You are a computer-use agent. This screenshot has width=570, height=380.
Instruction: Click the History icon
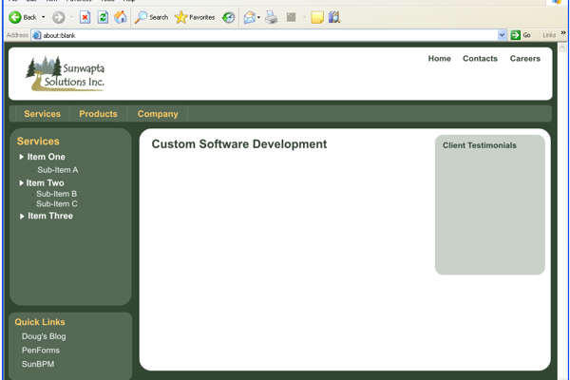[x=229, y=17]
